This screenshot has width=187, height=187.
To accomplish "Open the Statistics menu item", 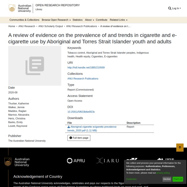I will click(x=78, y=20).
